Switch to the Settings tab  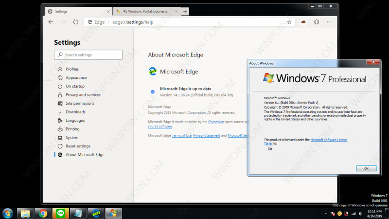(x=78, y=11)
